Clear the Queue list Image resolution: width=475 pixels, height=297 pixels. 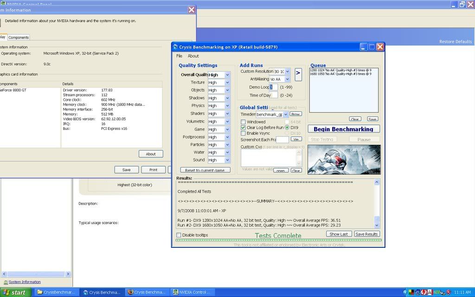click(355, 119)
